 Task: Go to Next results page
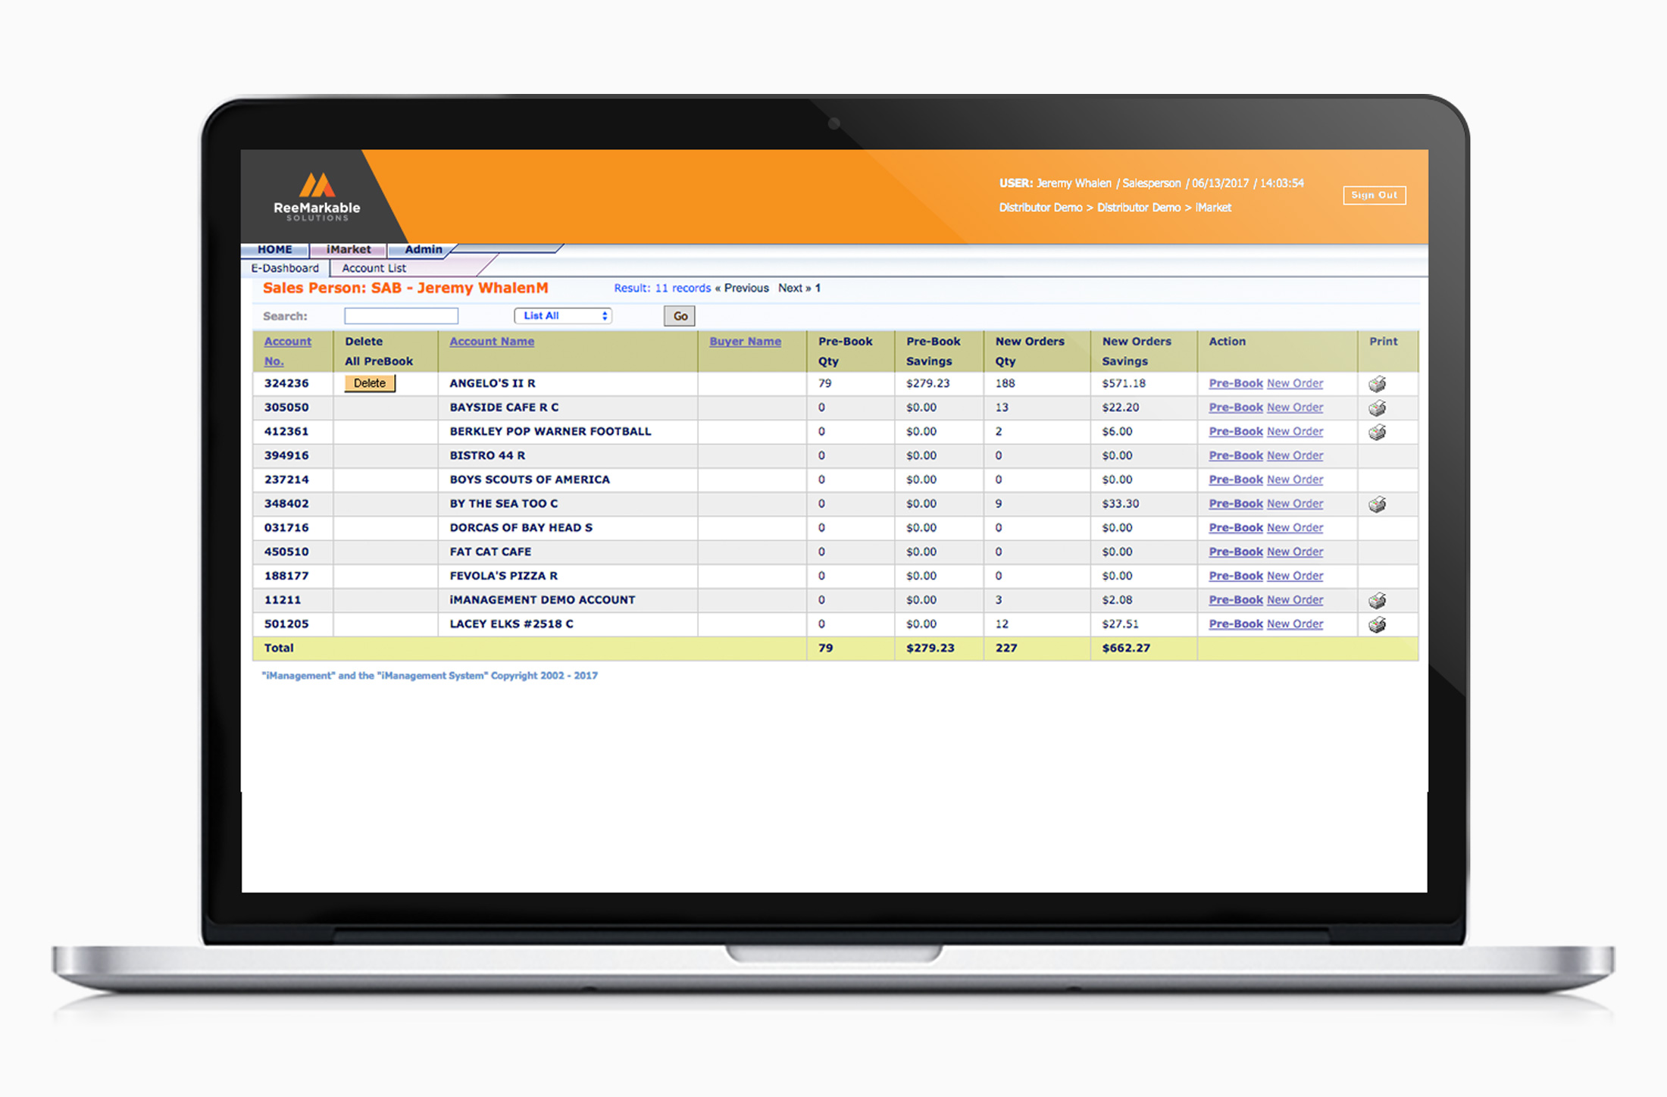(794, 289)
